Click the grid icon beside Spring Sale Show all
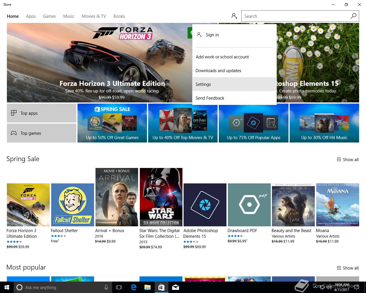Screen dimensions: 366x293 (x=339, y=159)
